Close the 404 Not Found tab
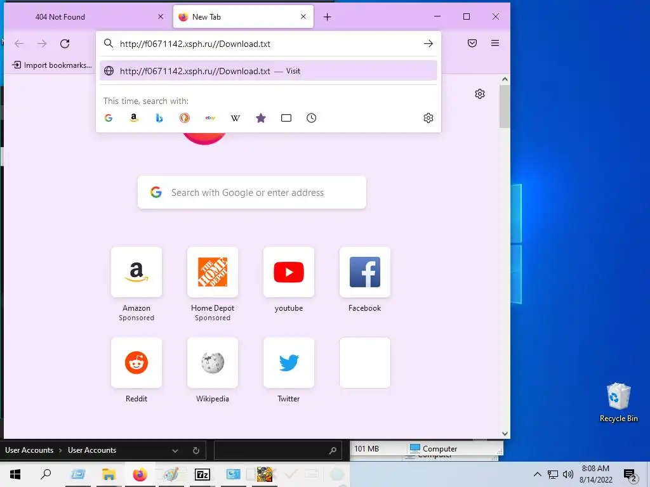 coord(161,16)
